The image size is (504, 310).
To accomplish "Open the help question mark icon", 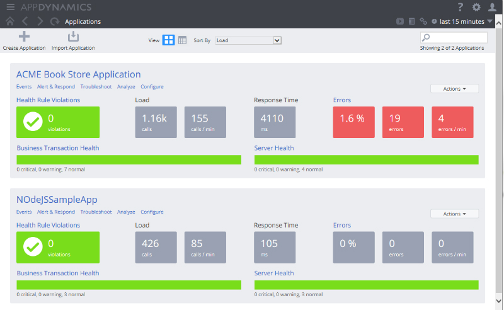I will pyautogui.click(x=461, y=7).
